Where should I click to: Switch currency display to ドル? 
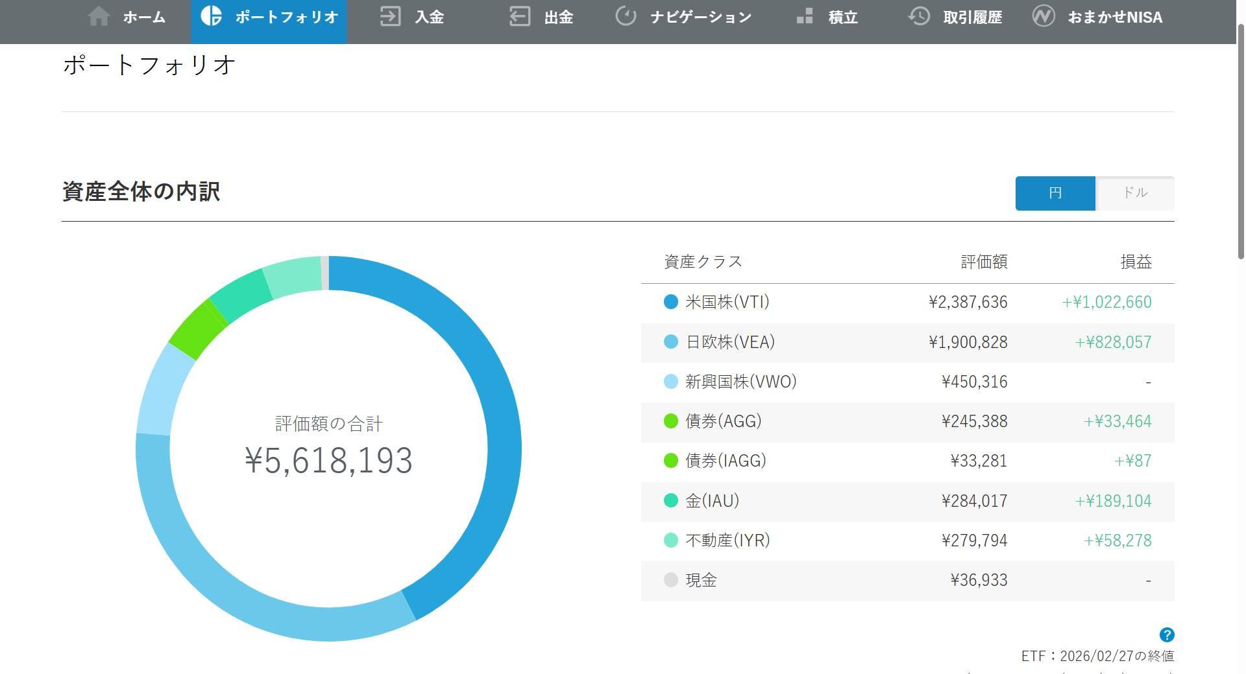pos(1134,192)
